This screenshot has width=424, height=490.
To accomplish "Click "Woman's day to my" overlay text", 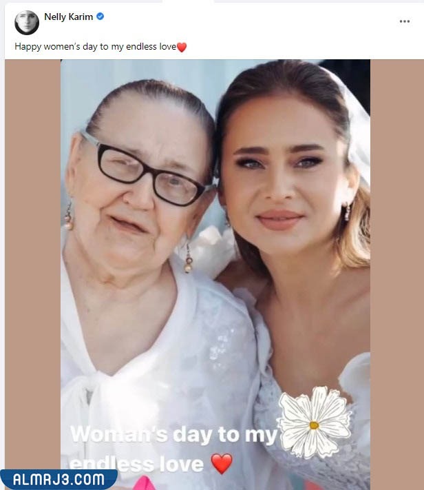I will (173, 434).
